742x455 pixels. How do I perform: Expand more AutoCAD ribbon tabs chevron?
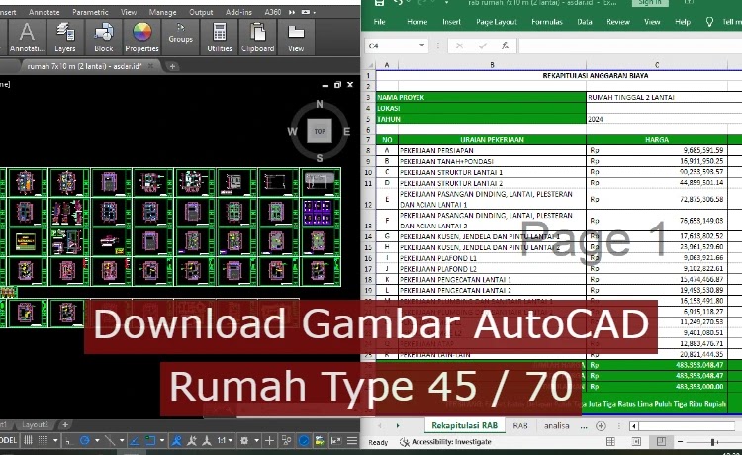[292, 12]
